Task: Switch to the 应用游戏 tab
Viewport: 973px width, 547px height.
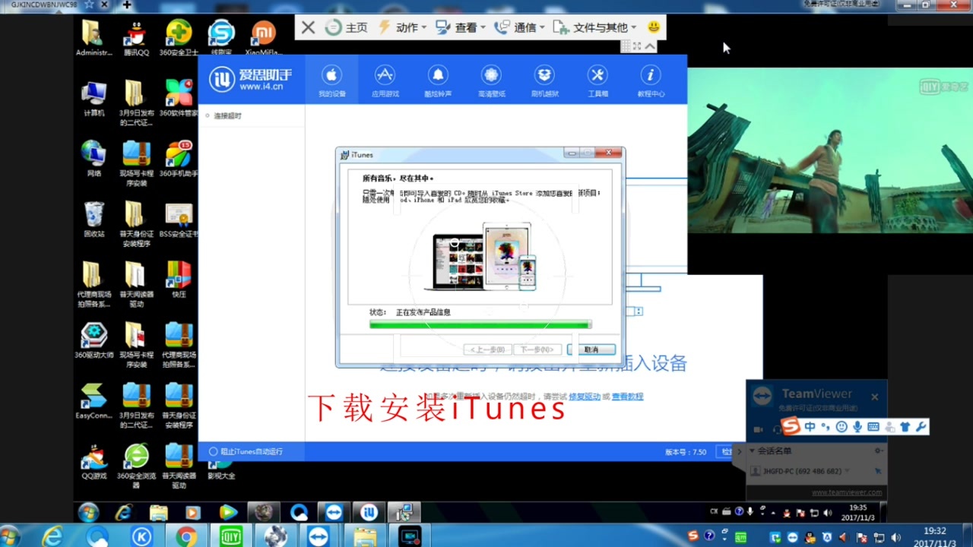Action: pyautogui.click(x=385, y=81)
